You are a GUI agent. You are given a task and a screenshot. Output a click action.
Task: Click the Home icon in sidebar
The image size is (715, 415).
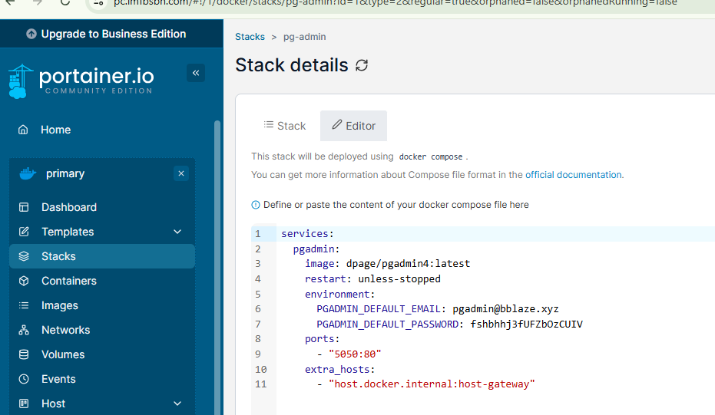pos(24,130)
